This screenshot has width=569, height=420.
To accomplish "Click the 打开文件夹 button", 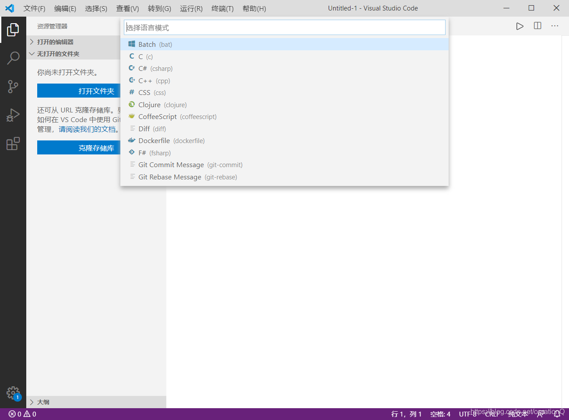I will point(79,91).
